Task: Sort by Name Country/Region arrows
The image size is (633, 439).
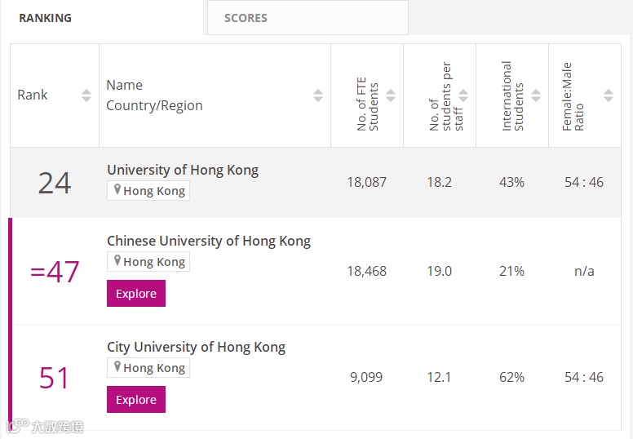Action: click(318, 95)
